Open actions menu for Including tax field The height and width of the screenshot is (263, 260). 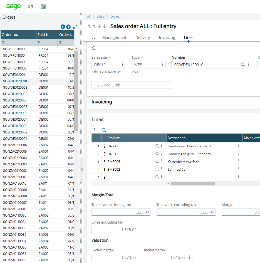point(189,257)
